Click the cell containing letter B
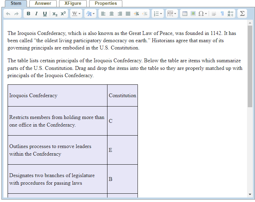The width and height of the screenshot is (255, 202). (122, 179)
